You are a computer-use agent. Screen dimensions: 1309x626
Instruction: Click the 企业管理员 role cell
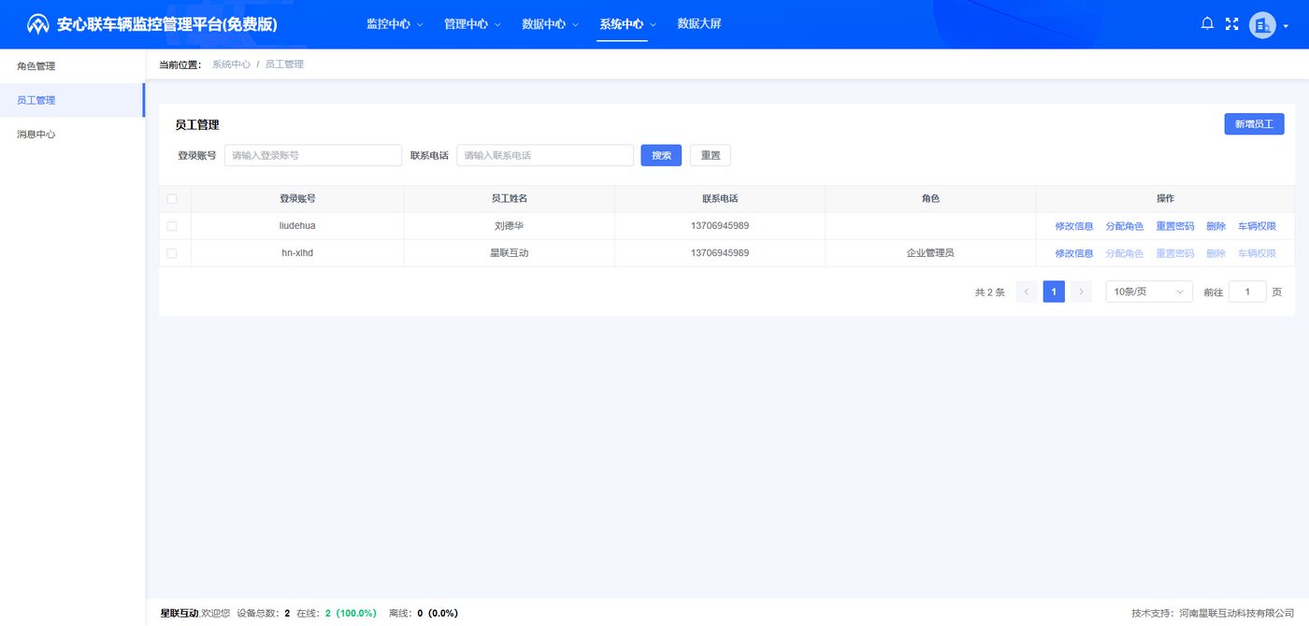click(x=930, y=253)
